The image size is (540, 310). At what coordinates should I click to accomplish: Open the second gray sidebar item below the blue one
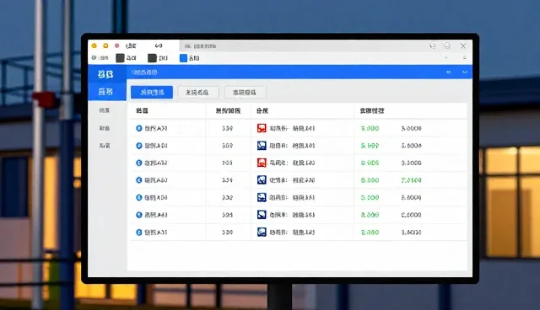point(105,128)
